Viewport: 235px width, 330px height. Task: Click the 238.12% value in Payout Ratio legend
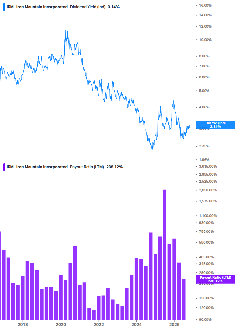pos(115,167)
